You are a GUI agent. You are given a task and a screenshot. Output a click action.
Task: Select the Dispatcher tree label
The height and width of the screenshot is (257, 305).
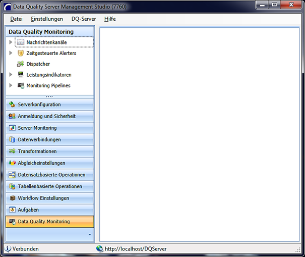click(38, 64)
